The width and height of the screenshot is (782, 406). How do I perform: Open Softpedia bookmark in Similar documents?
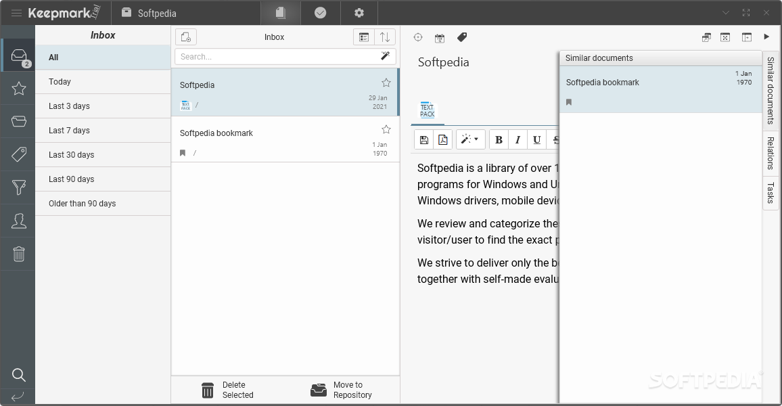click(x=660, y=89)
